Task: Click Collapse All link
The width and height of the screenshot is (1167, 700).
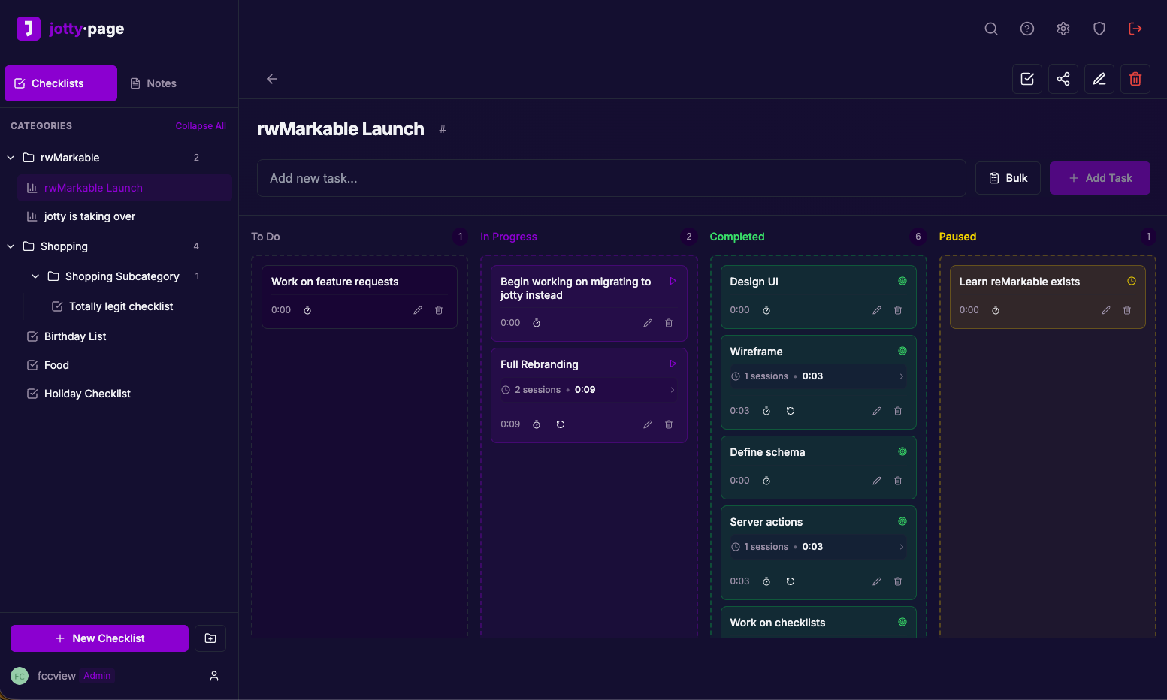Action: point(201,126)
